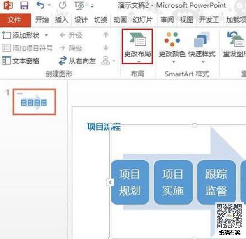Open the 快速样式 gallery
Image resolution: width=246 pixels, height=239 pixels.
pyautogui.click(x=202, y=48)
